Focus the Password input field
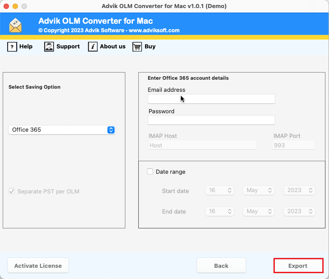The image size is (329, 279). tap(211, 120)
